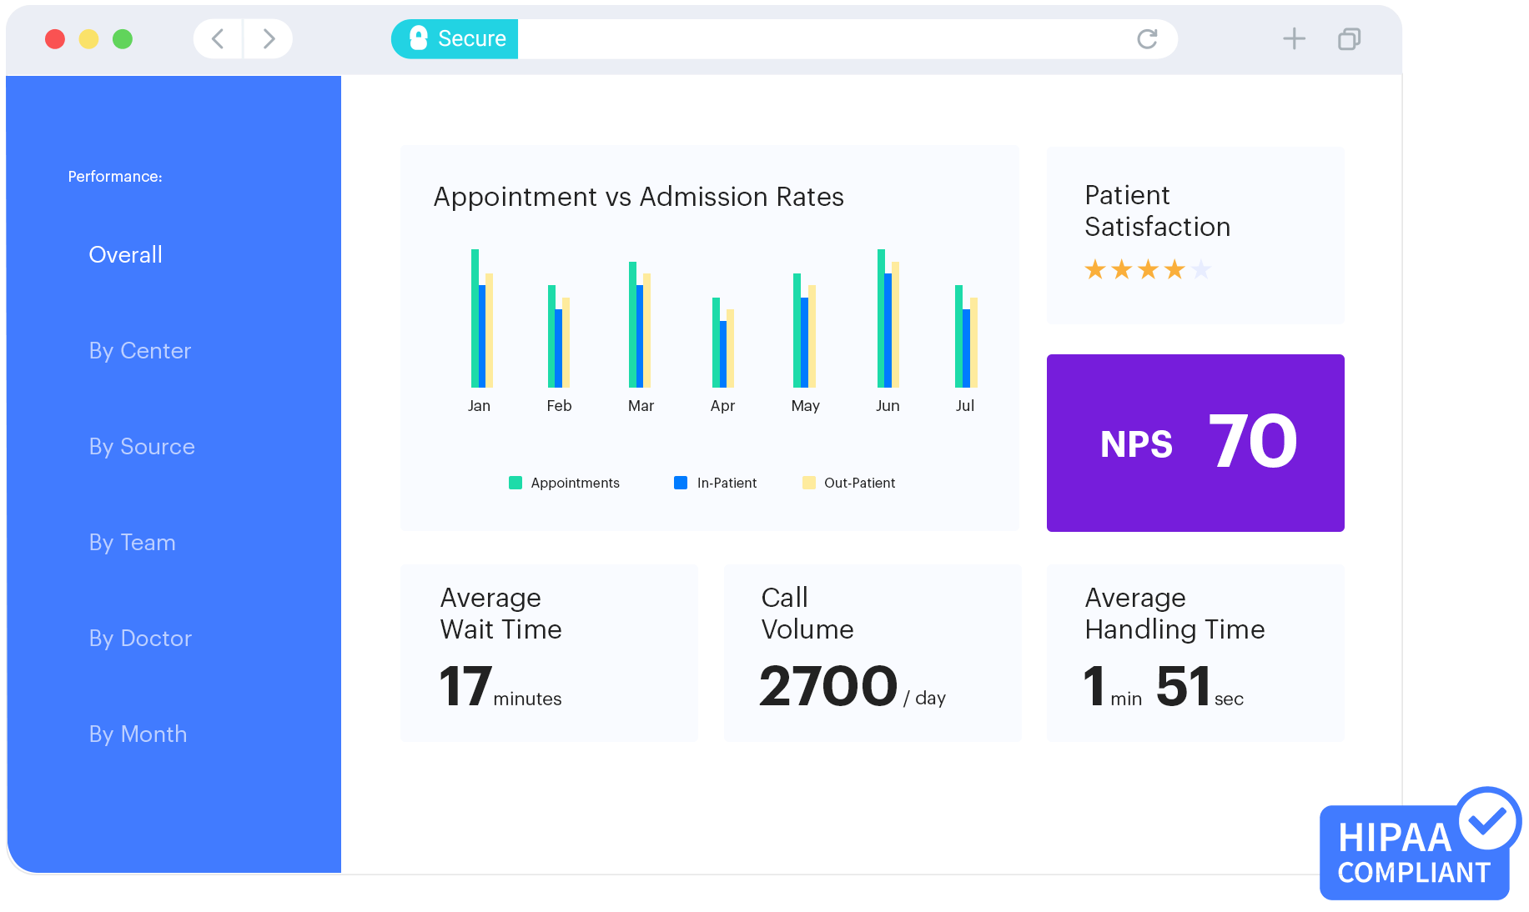Click the page refresh icon

(x=1149, y=39)
